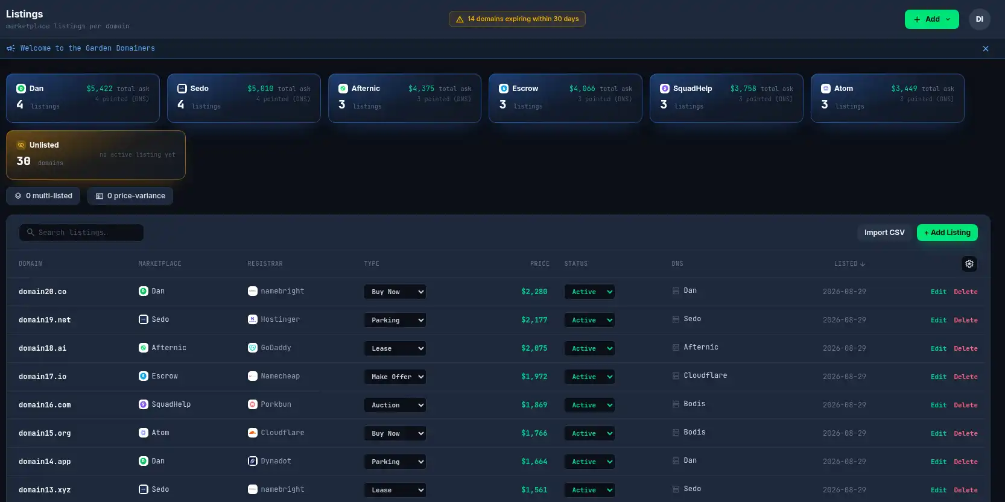The width and height of the screenshot is (1005, 502).
Task: Click the megaphone announcement icon
Action: (11, 48)
